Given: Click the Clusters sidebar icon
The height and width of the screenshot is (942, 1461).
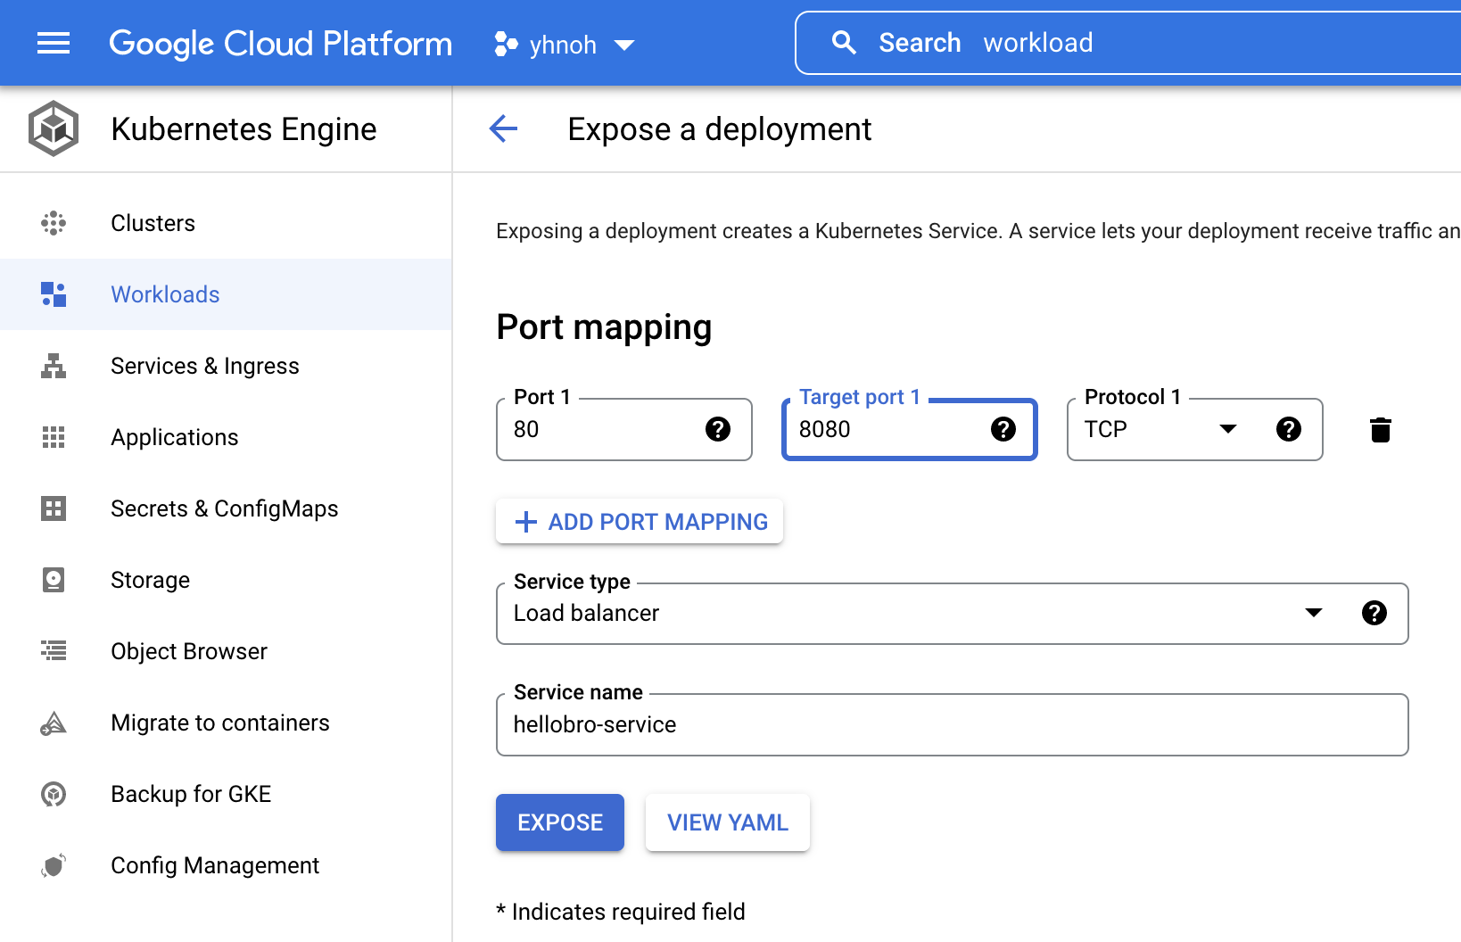Looking at the screenshot, I should coord(54,223).
